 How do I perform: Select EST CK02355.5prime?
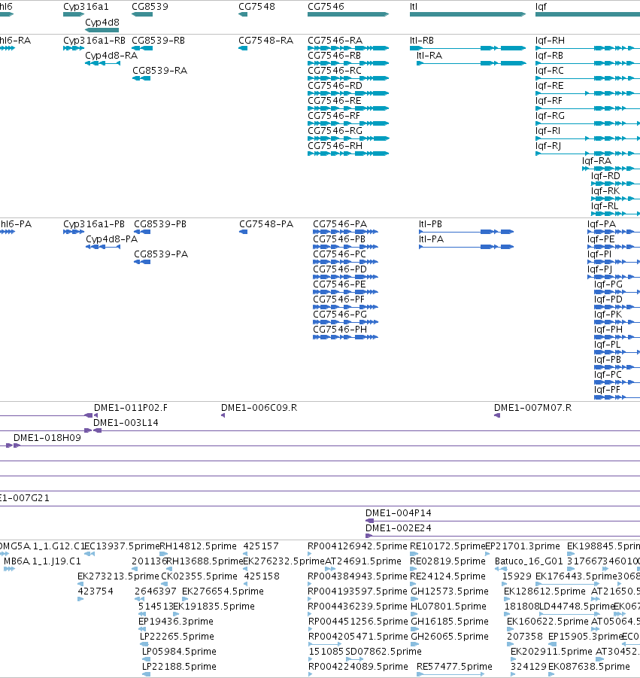199,576
